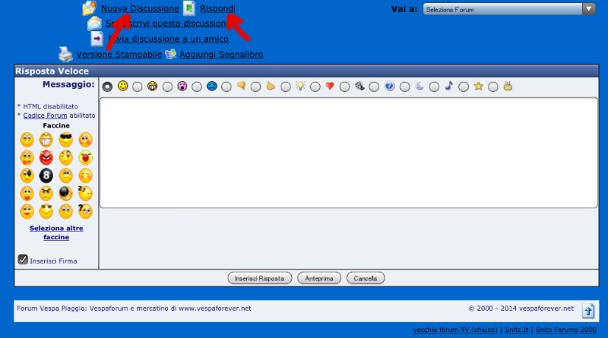Open Sottoscrivi questa discussione link
Screen dimensions: 608x338
coord(166,24)
